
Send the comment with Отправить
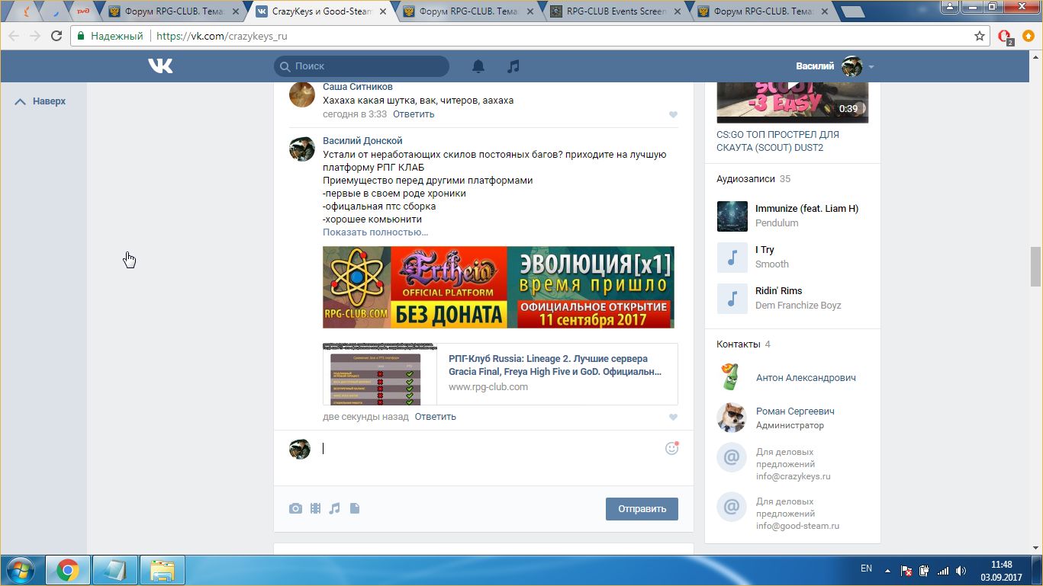pos(642,509)
